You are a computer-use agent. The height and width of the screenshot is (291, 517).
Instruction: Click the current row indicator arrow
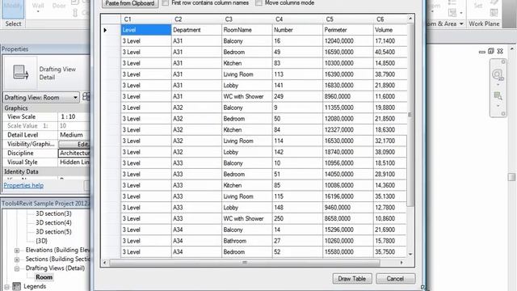click(105, 30)
